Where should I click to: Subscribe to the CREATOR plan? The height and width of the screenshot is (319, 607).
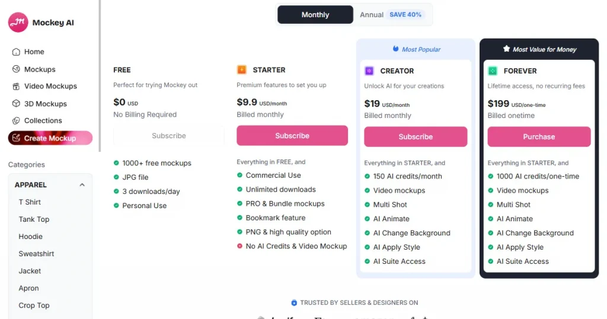click(416, 136)
